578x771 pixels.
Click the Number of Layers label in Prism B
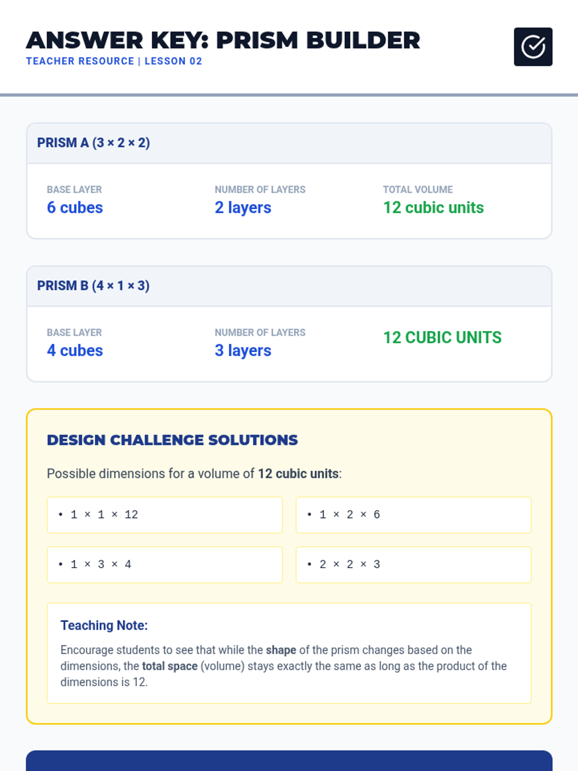coord(260,332)
